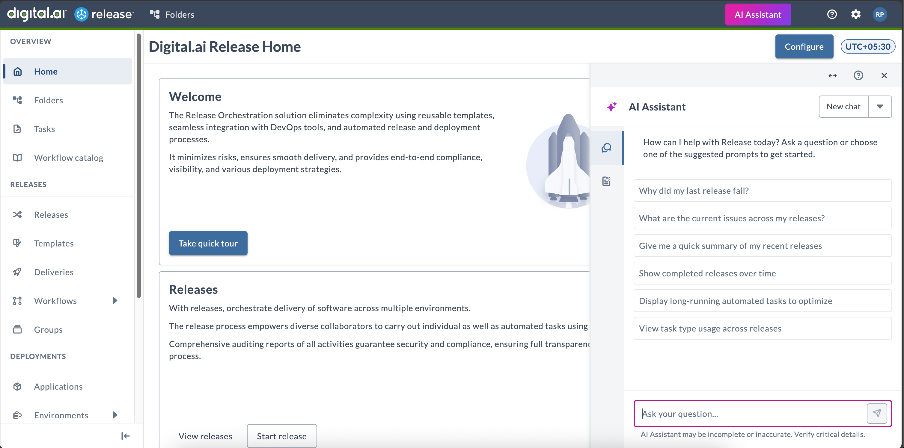The width and height of the screenshot is (904, 448).
Task: Select prompt 'Display long-running automated tasks to optimize'
Action: click(x=762, y=301)
